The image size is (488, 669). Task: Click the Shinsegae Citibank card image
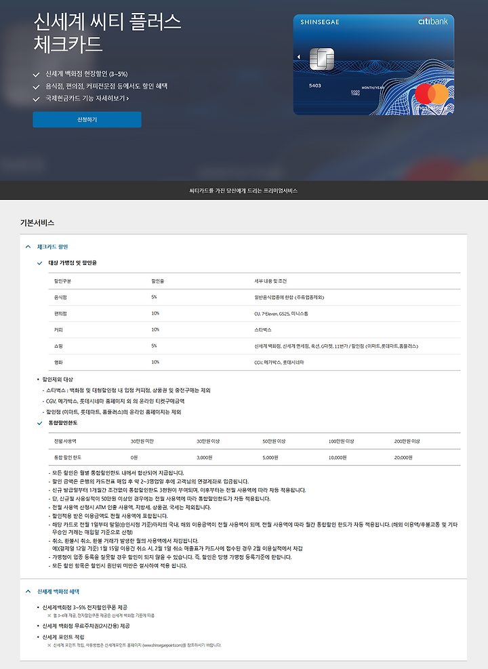(x=373, y=64)
